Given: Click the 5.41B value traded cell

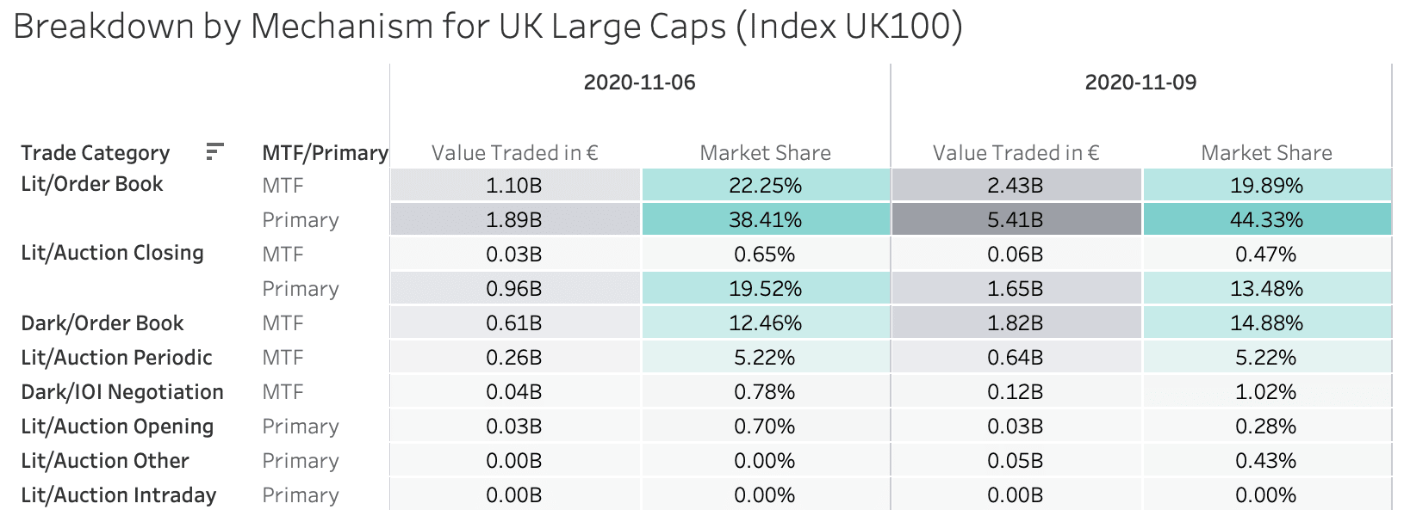Looking at the screenshot, I should [x=1016, y=220].
